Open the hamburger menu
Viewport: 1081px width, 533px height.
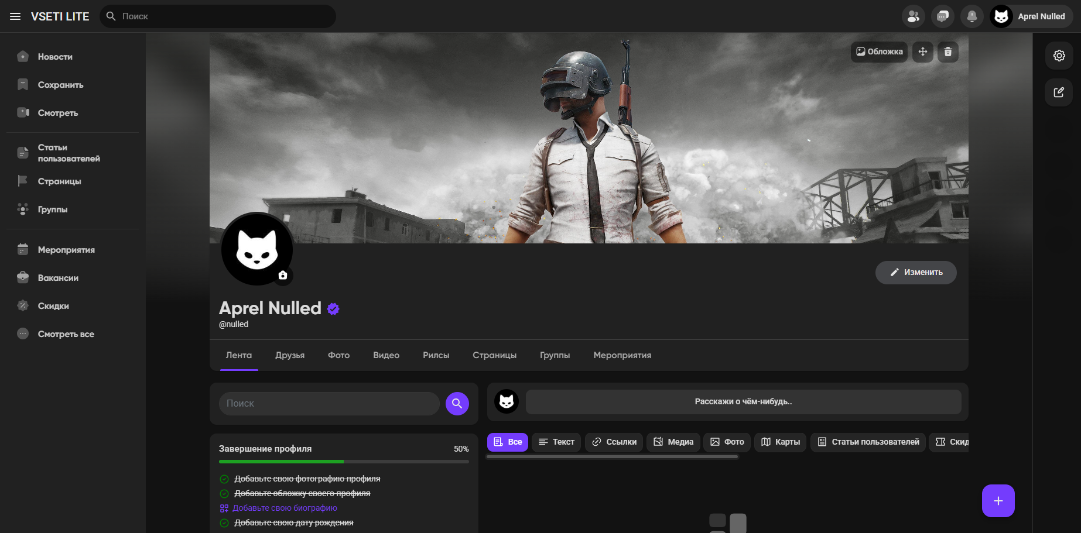pyautogui.click(x=15, y=16)
